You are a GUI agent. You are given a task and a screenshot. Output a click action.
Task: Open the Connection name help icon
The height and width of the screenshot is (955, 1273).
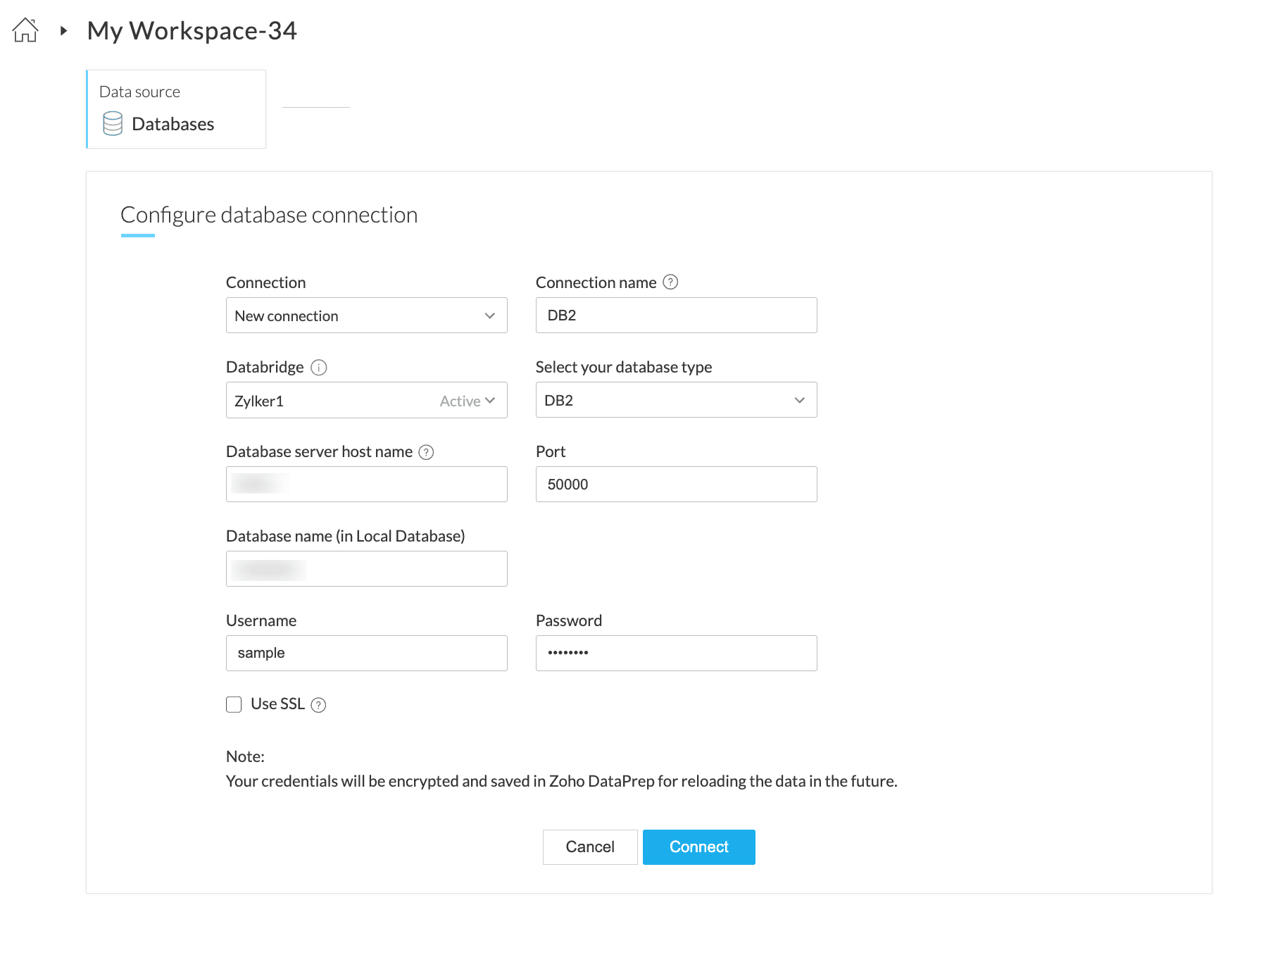671,282
